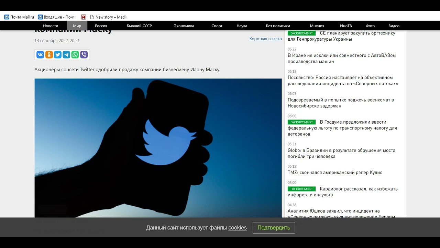
Task: Click Короткая ссылка link
Action: pyautogui.click(x=265, y=39)
